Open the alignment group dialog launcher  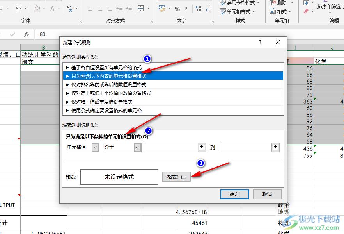(151, 21)
